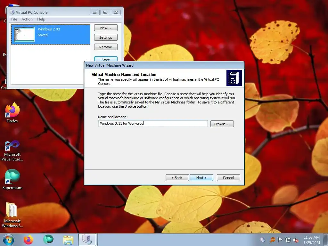The width and height of the screenshot is (328, 246).
Task: Cancel the New Virtual Machine Wizard
Action: (x=228, y=177)
